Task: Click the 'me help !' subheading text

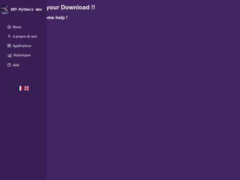Action: click(57, 18)
